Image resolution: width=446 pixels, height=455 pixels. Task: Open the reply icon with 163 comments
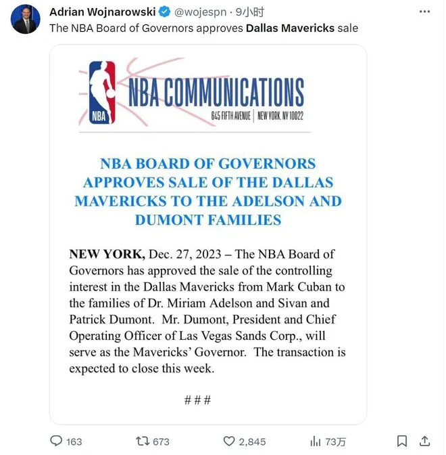click(x=56, y=441)
